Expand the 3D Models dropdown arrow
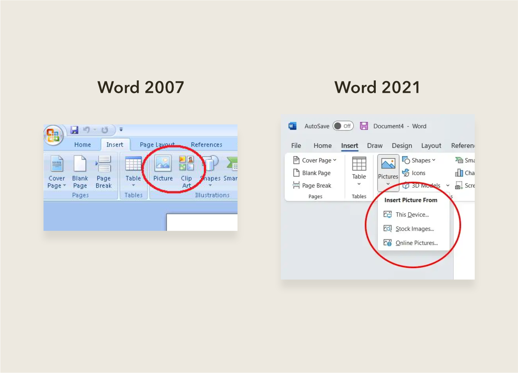The width and height of the screenshot is (518, 373). [x=448, y=185]
